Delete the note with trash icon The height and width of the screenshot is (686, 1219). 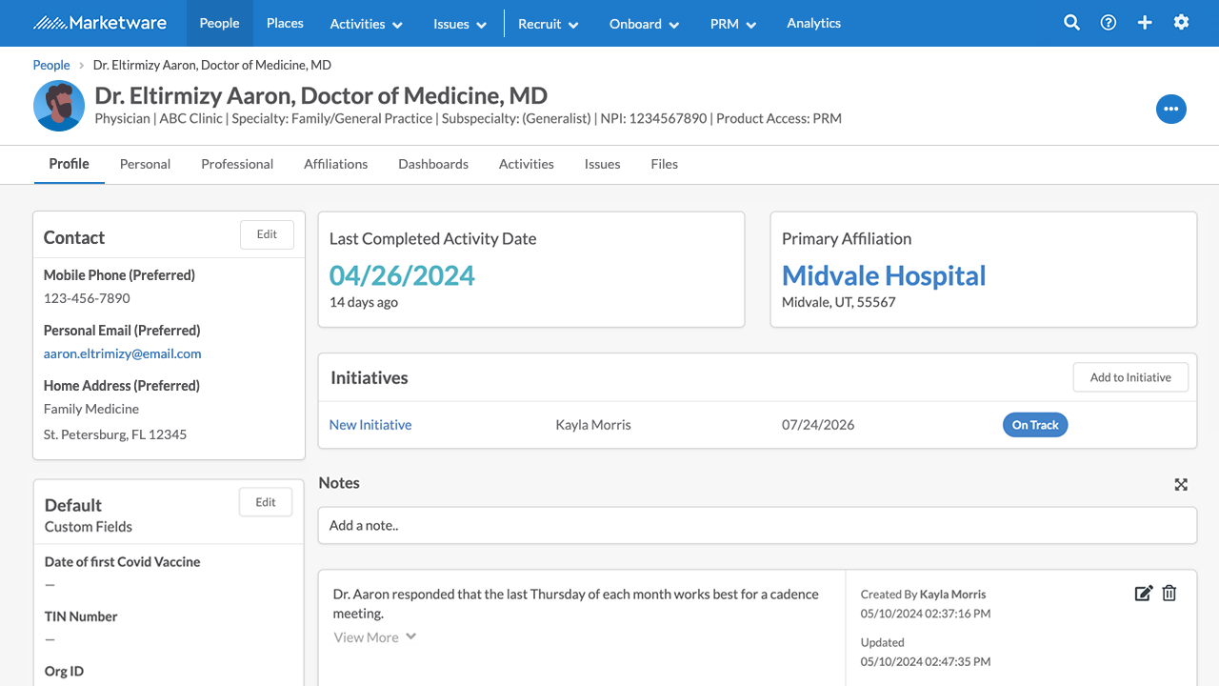click(1169, 594)
